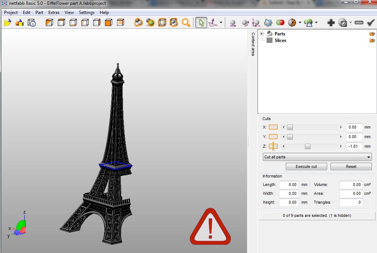377x253 pixels.
Task: Nudge Z cut slider with left arrow
Action: coord(284,146)
